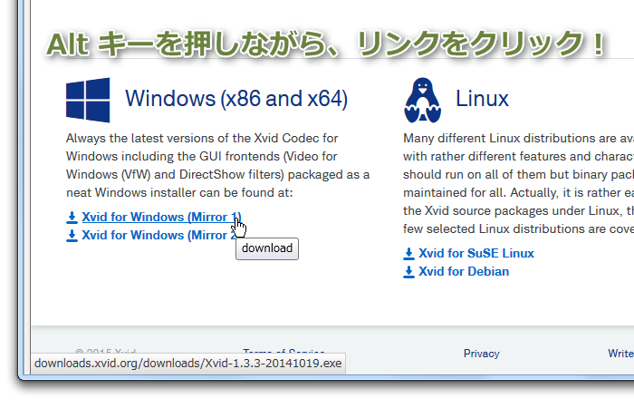Click the Windows (x86 and x64) heading

click(x=236, y=98)
